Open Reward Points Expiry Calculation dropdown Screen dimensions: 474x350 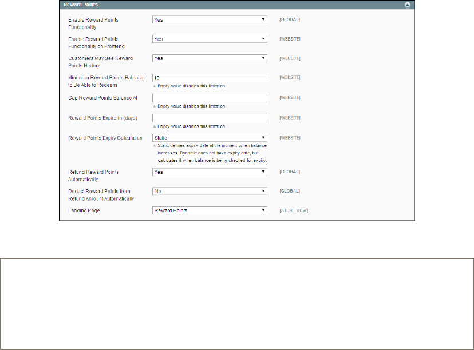tap(210, 138)
